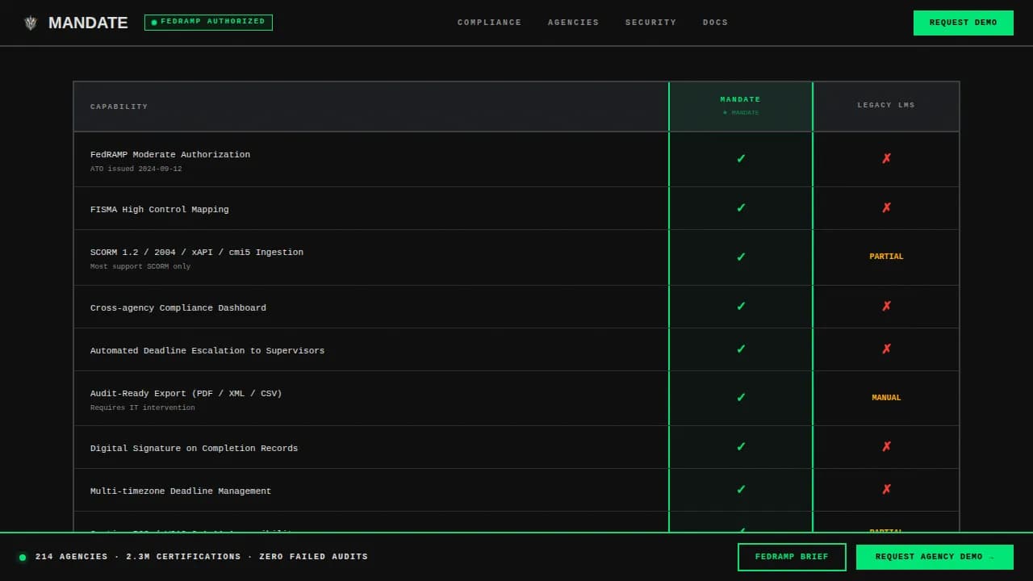Click the ATO issued 2024-09-12 note
This screenshot has height=581, width=1033.
tap(136, 169)
